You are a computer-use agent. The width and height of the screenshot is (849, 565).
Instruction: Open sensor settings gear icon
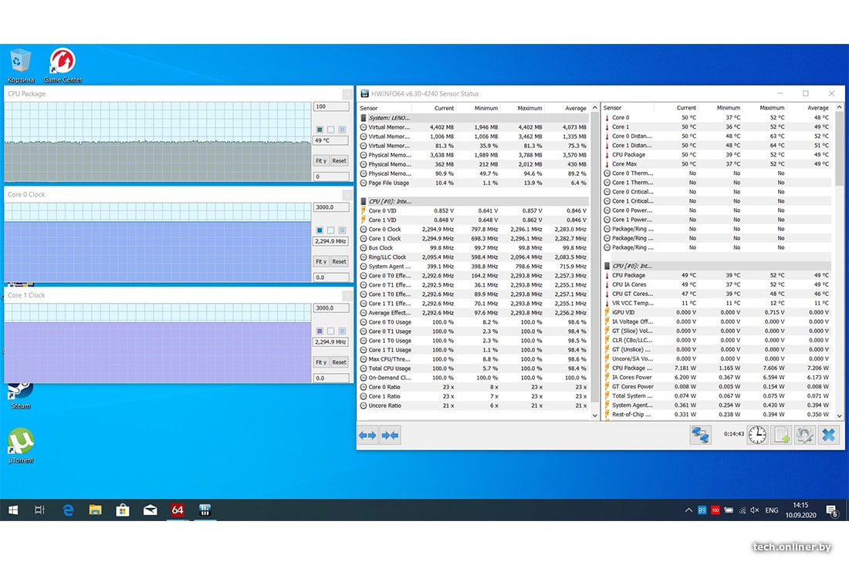804,435
